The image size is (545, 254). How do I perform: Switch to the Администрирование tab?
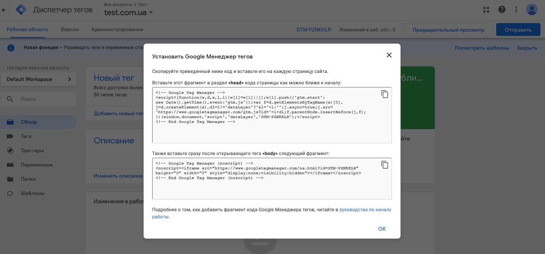(x=117, y=29)
